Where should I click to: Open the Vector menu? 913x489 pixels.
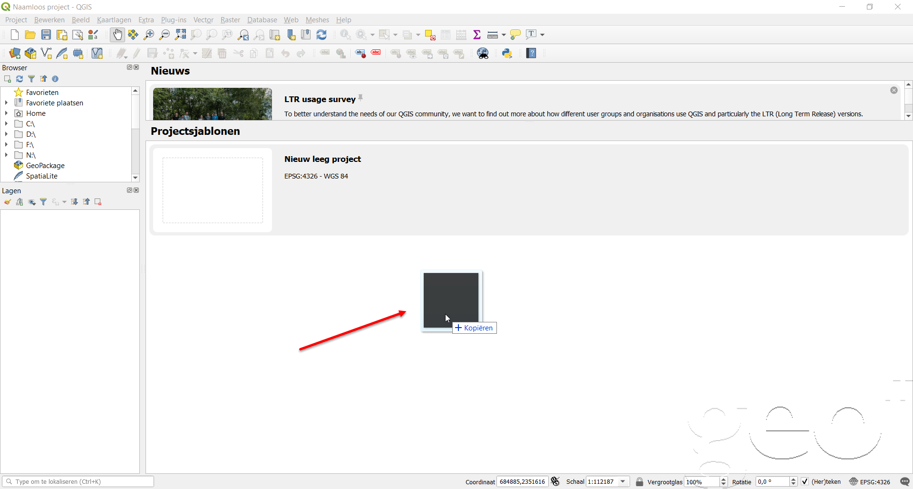(203, 19)
